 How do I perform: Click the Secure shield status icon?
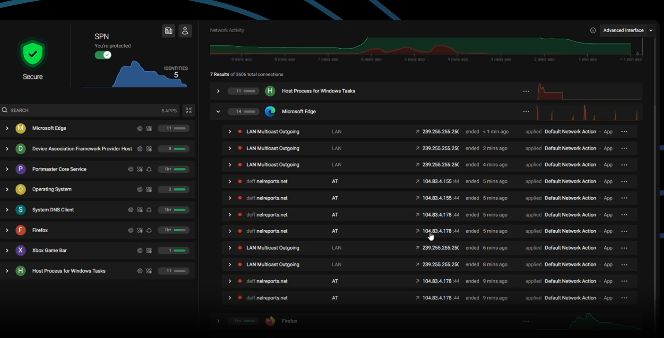[33, 54]
